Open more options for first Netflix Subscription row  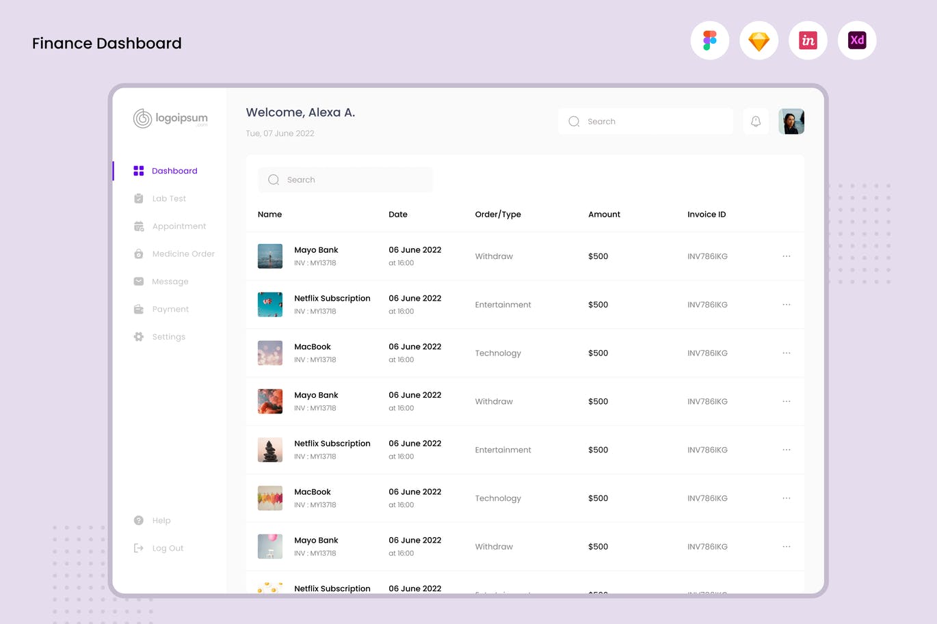click(x=787, y=305)
